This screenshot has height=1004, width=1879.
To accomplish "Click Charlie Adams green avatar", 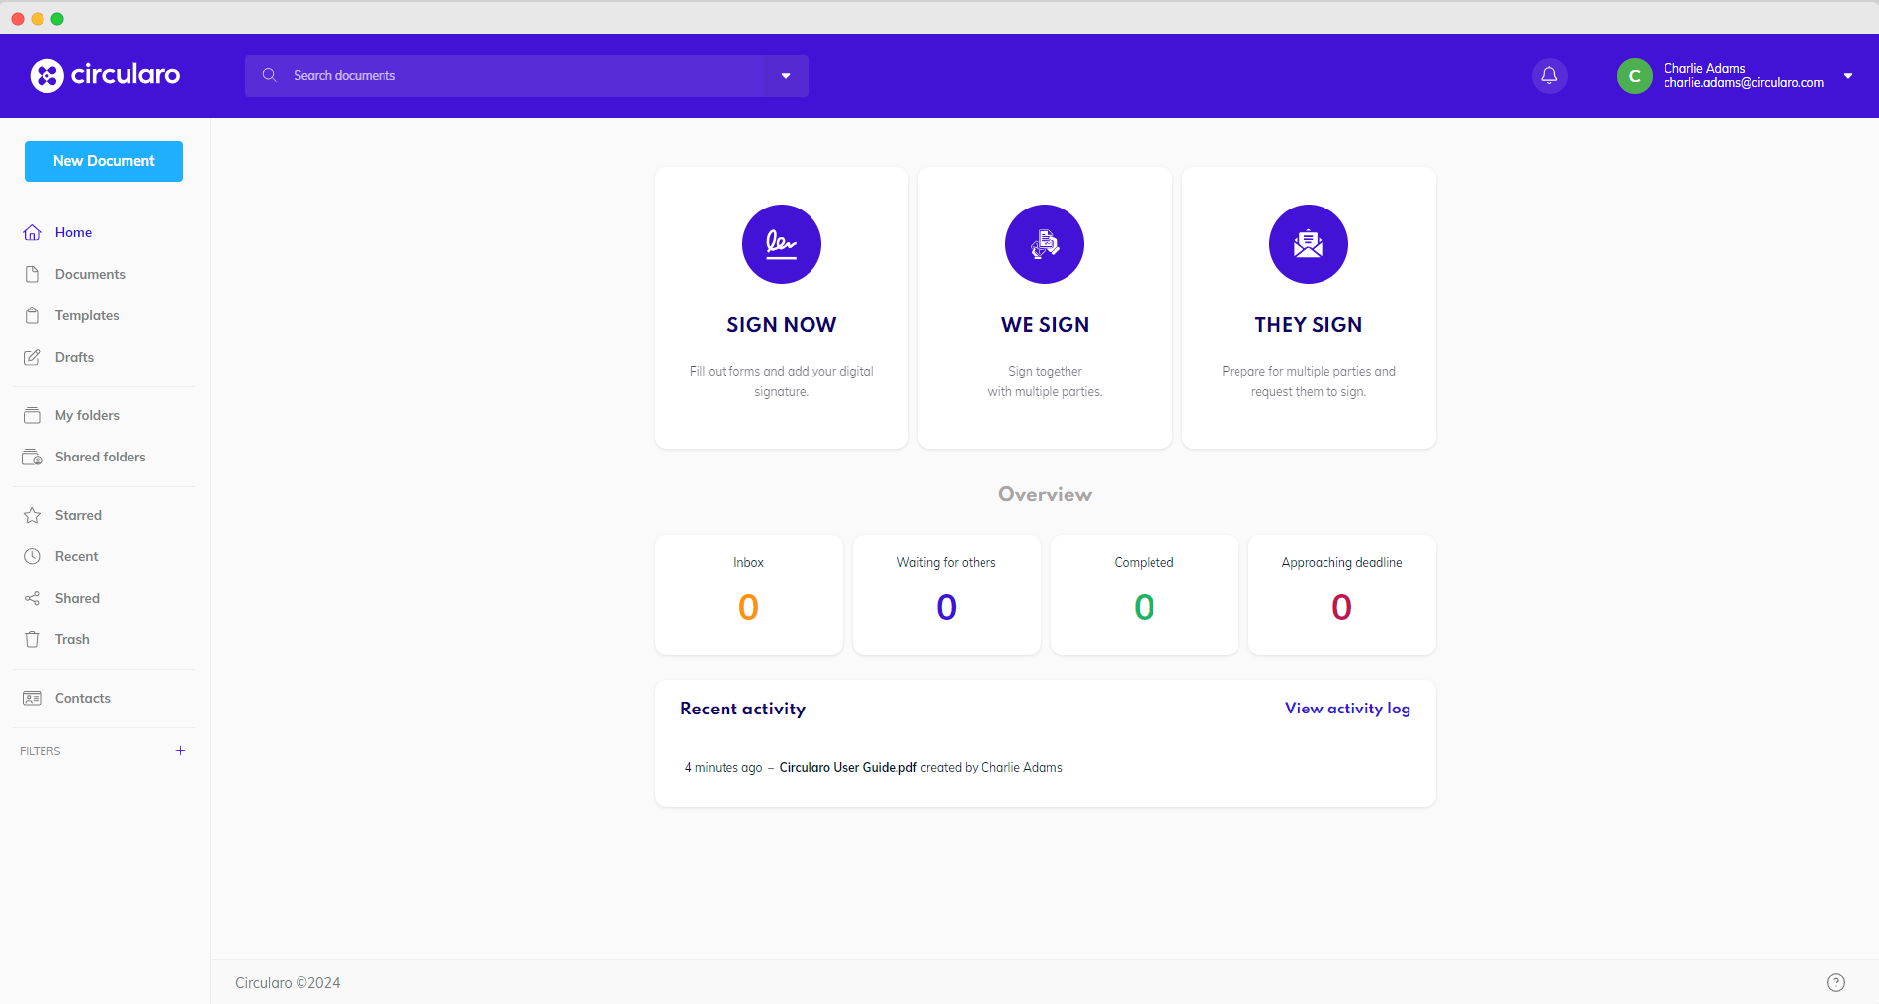I will [1634, 76].
